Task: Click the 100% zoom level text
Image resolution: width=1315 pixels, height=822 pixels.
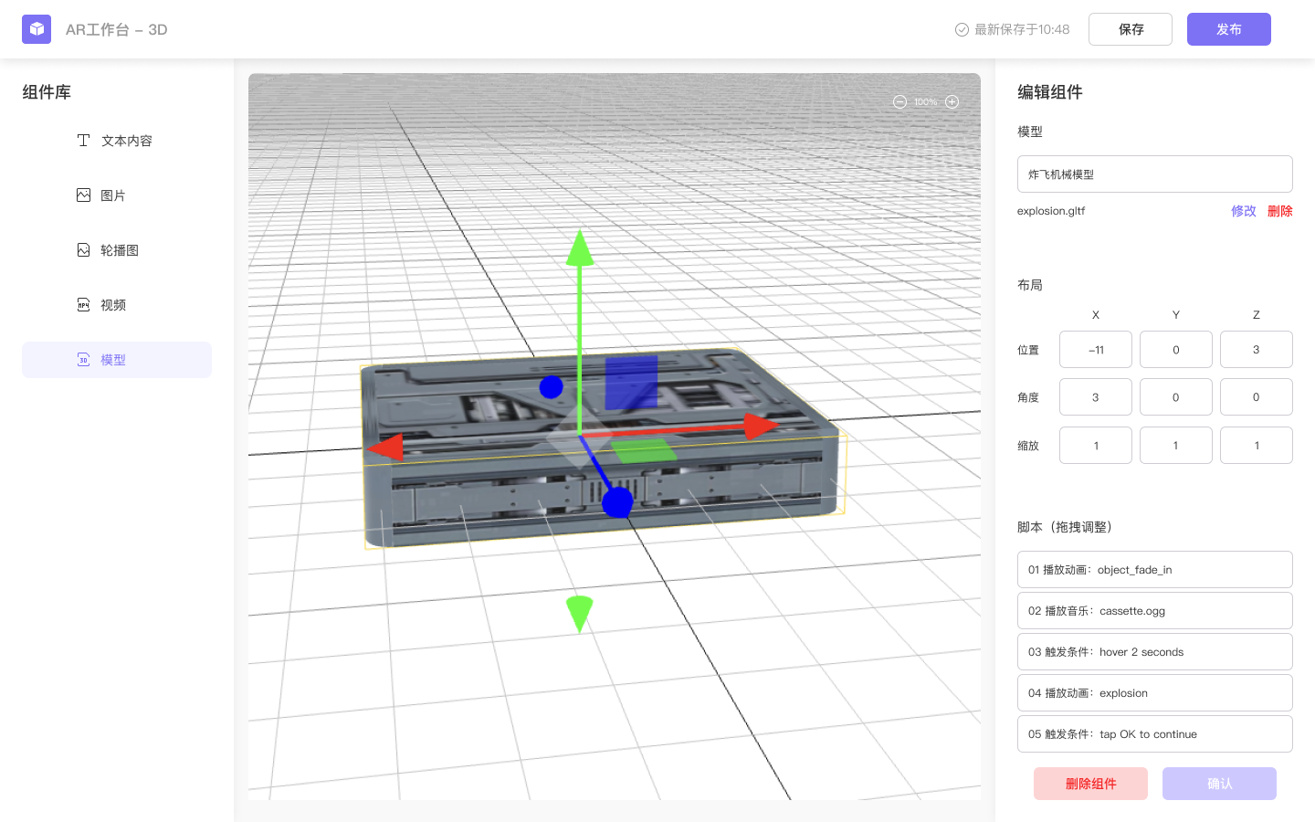Action: [926, 101]
